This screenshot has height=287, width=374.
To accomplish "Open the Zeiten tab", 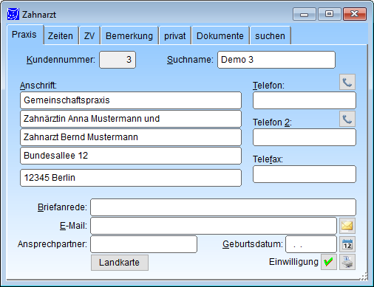I will click(61, 36).
